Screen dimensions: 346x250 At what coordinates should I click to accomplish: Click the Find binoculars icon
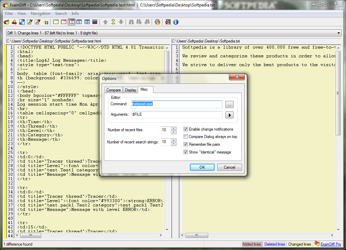(x=131, y=22)
